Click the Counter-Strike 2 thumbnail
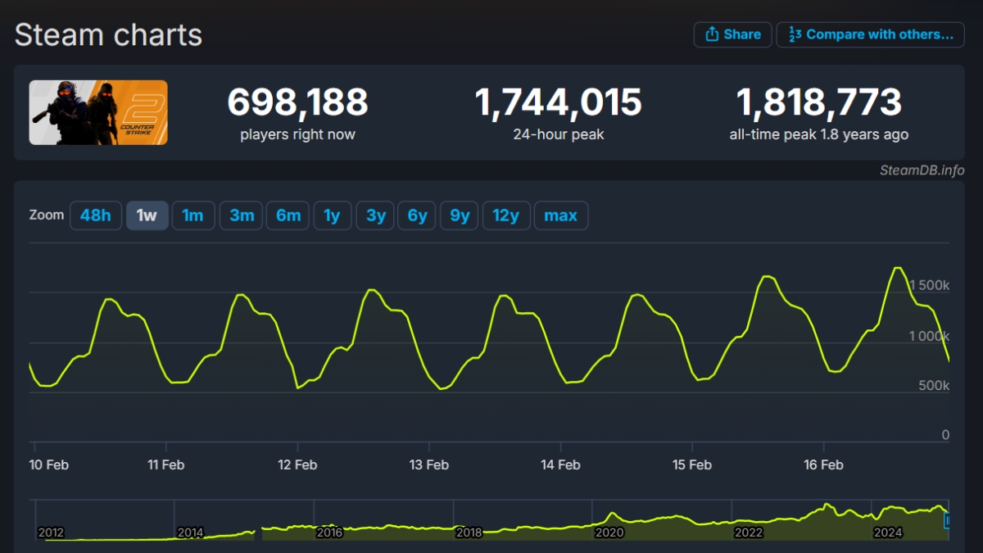983x553 pixels. click(x=98, y=112)
